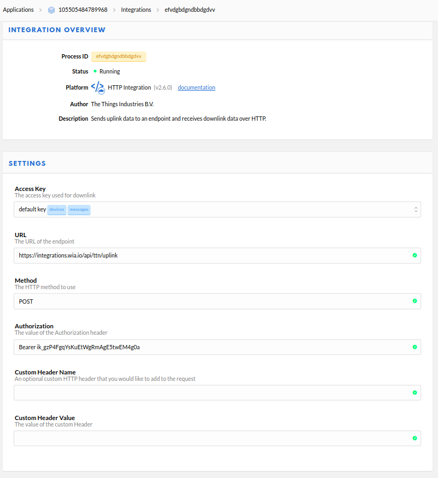Open the default key access key dropdown
Viewport: 438px width, 478px height.
pos(217,209)
